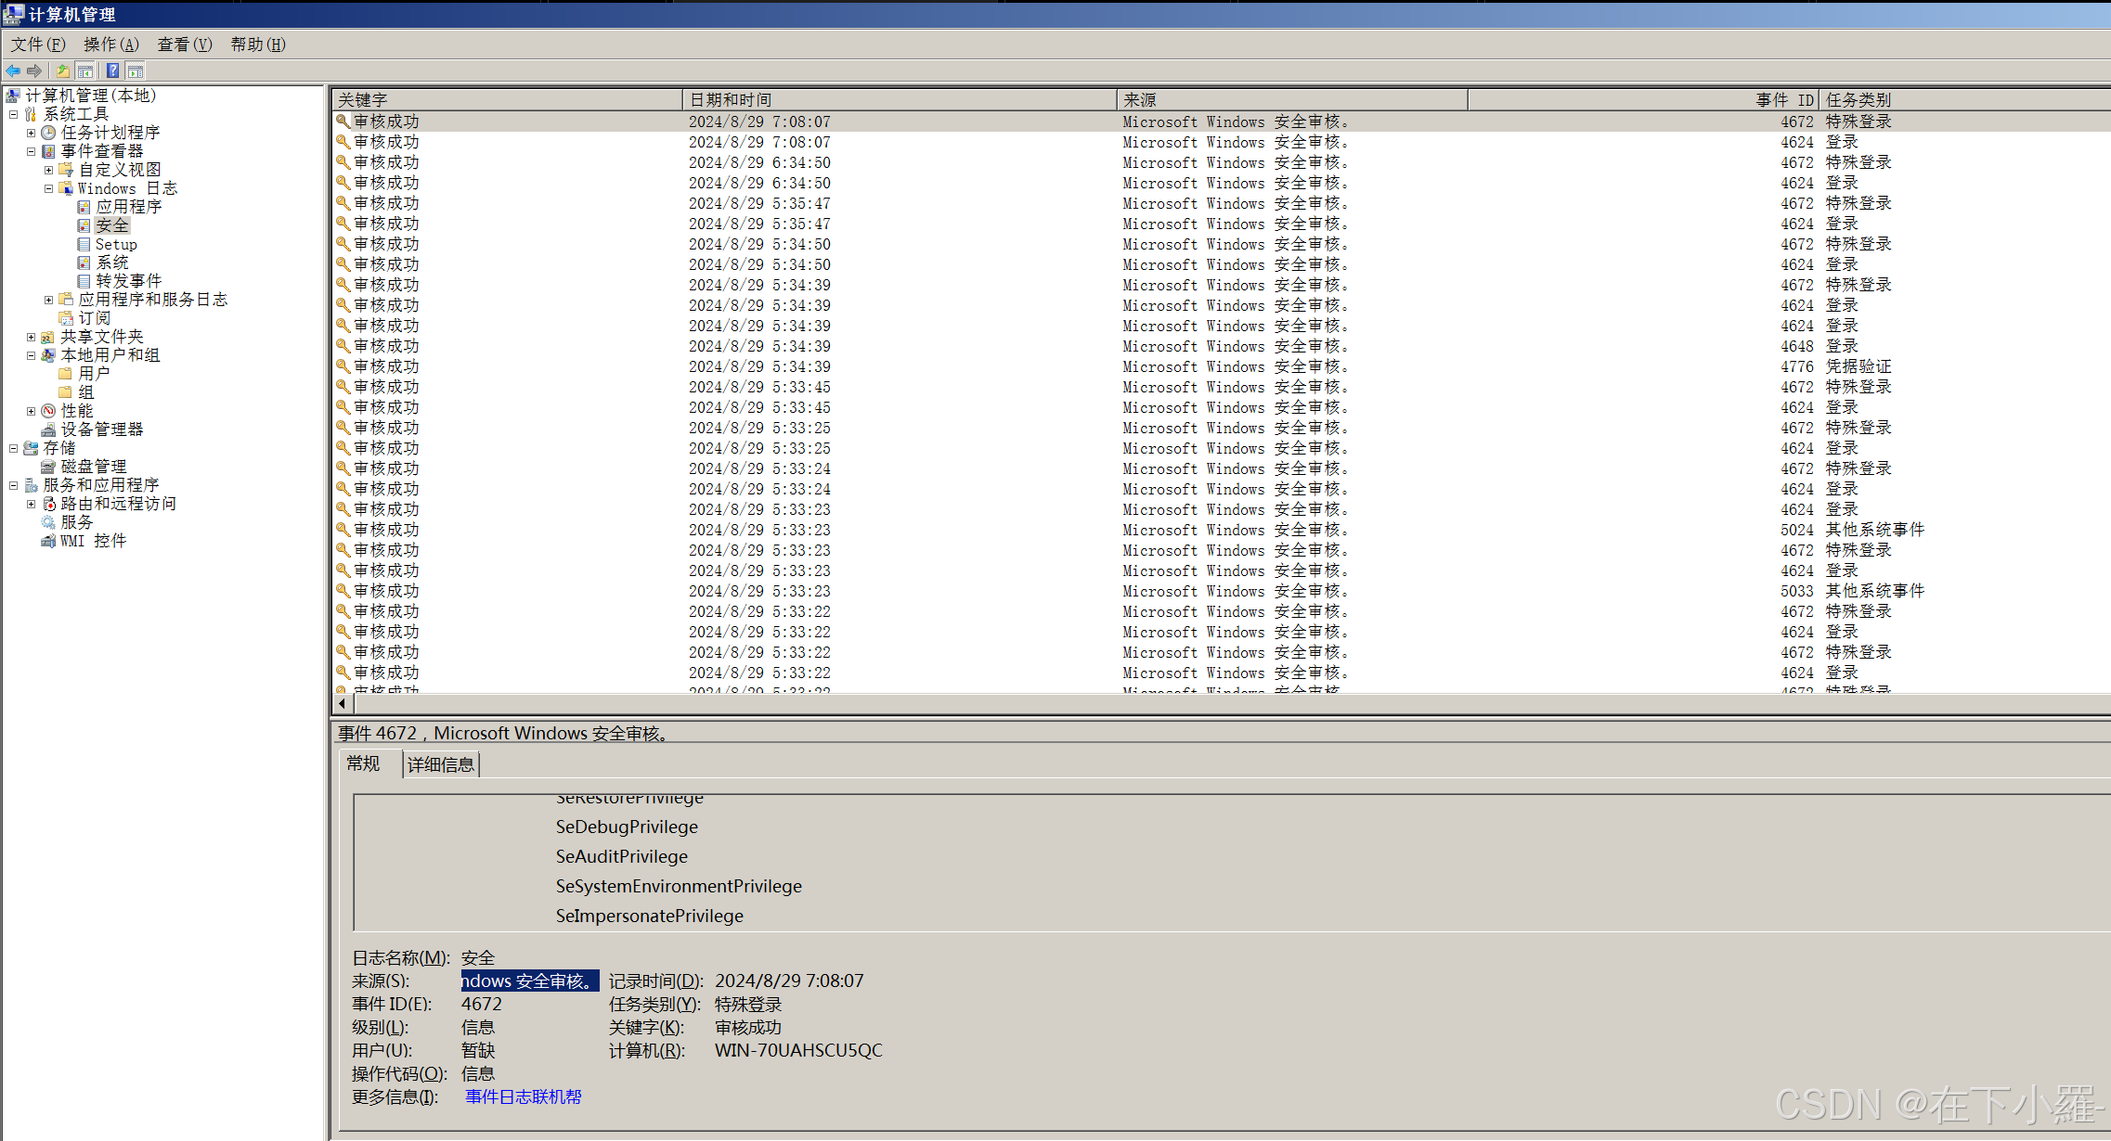The width and height of the screenshot is (2111, 1141).
Task: Open the 事件日志联机帮助 link
Action: (524, 1096)
